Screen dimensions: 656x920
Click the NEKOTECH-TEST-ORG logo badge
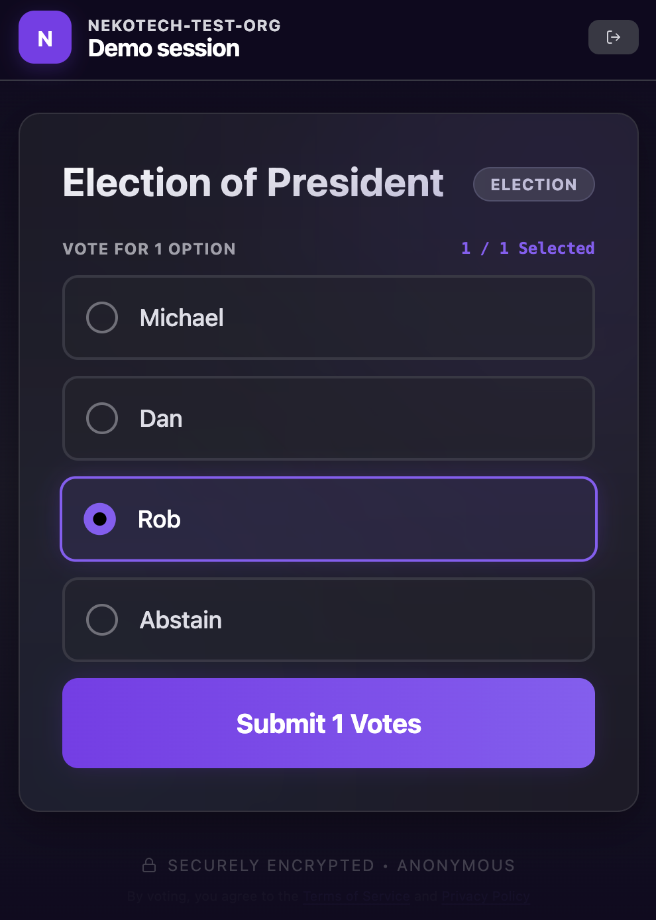click(44, 37)
